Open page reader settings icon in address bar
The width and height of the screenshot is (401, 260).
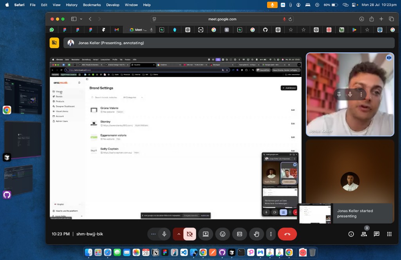tap(154, 19)
